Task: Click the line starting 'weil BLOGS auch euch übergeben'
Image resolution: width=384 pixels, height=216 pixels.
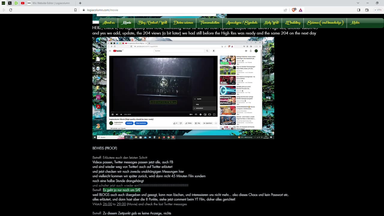Action: coord(190,195)
